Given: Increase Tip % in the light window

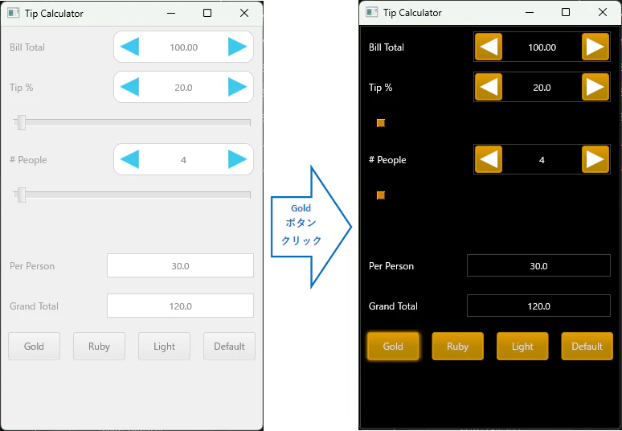Looking at the screenshot, I should tap(238, 87).
